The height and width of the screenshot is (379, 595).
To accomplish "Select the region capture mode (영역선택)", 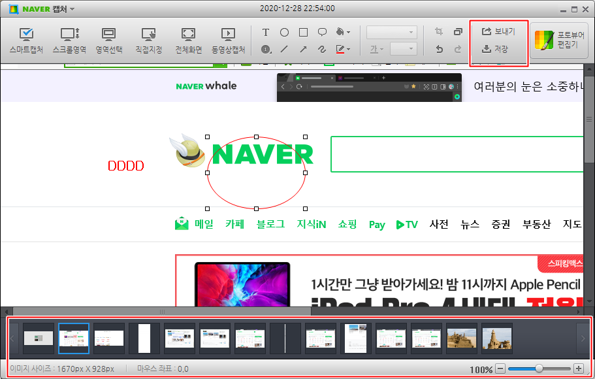I will click(x=109, y=41).
